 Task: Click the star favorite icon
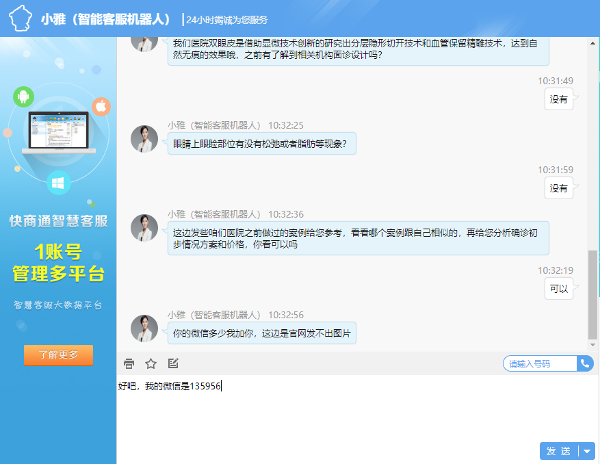click(x=151, y=363)
